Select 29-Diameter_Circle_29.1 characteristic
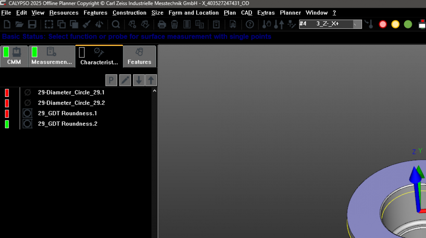Image resolution: width=426 pixels, height=238 pixels. pos(71,92)
